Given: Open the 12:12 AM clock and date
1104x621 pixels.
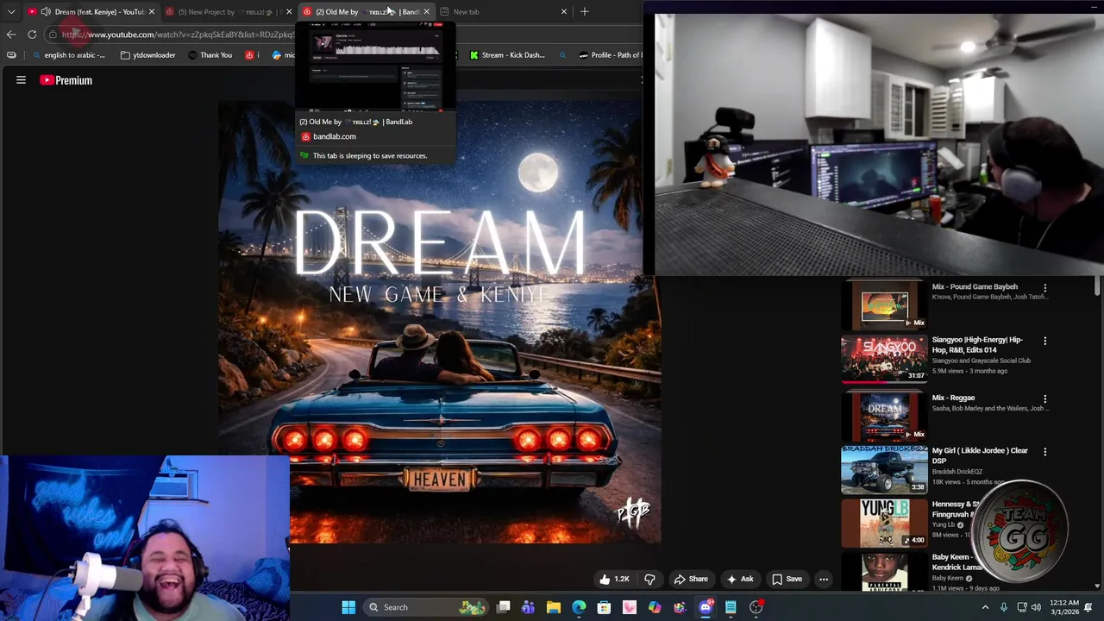Looking at the screenshot, I should tap(1064, 607).
